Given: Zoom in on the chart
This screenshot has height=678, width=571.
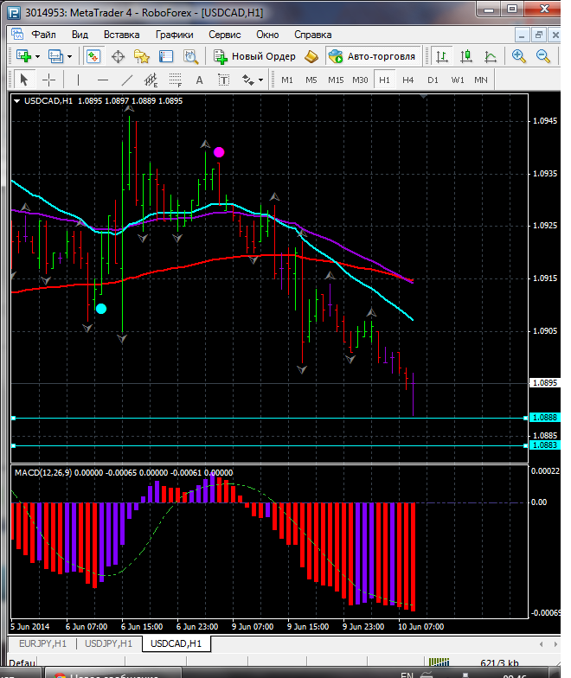Looking at the screenshot, I should [519, 56].
